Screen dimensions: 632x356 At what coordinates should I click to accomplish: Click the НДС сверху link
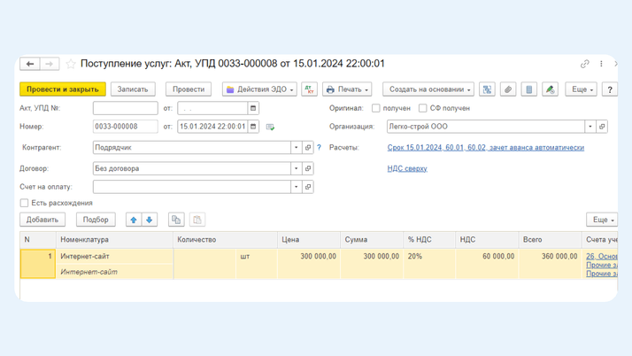tap(407, 168)
